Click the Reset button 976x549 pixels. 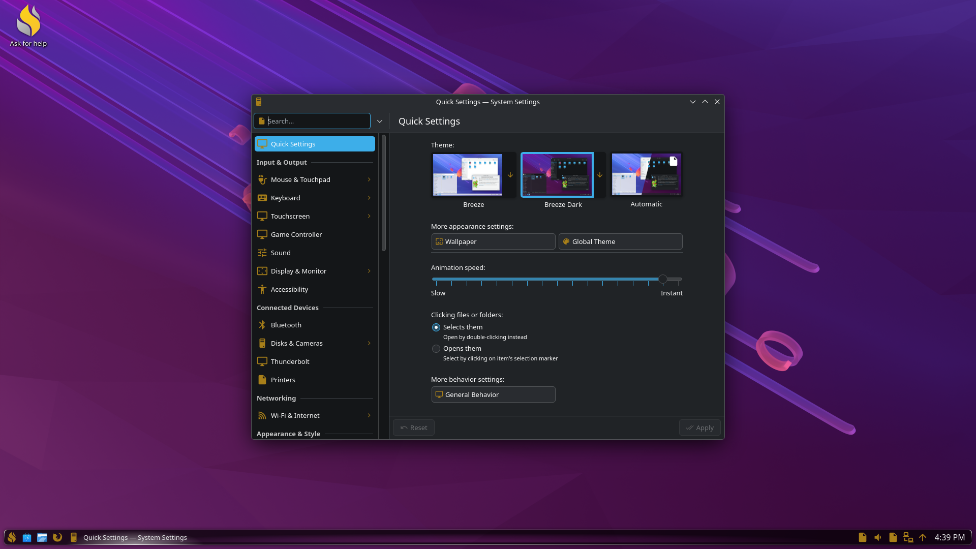point(413,428)
